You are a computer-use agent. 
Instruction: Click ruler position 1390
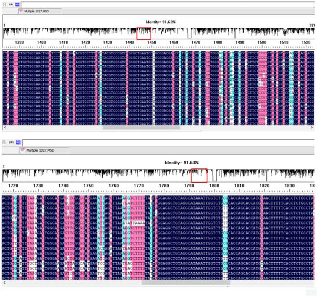coord(19,42)
